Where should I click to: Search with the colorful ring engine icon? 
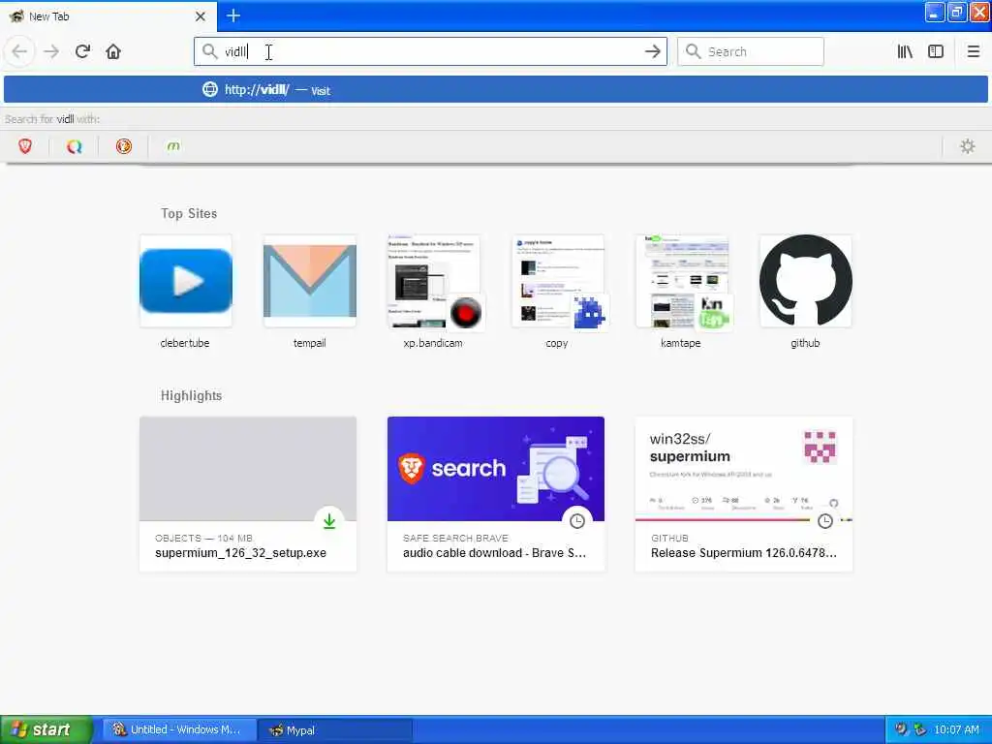74,147
